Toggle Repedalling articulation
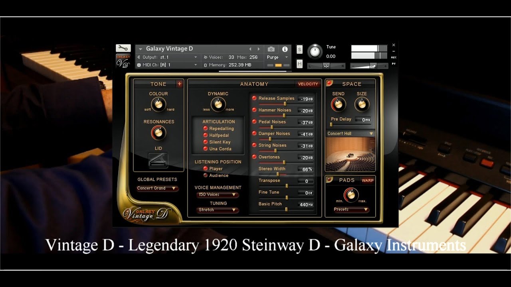Screen dimensions: 511x287 [x=206, y=128]
